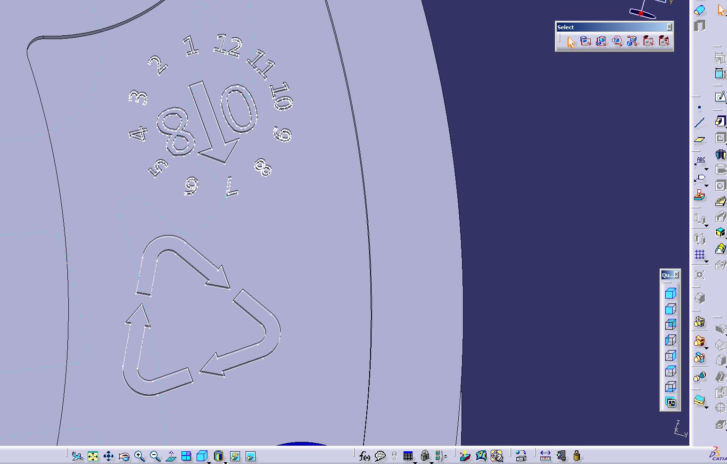Open the quick view dropdown arrow beside cube
The height and width of the screenshot is (464, 727).
(209, 462)
